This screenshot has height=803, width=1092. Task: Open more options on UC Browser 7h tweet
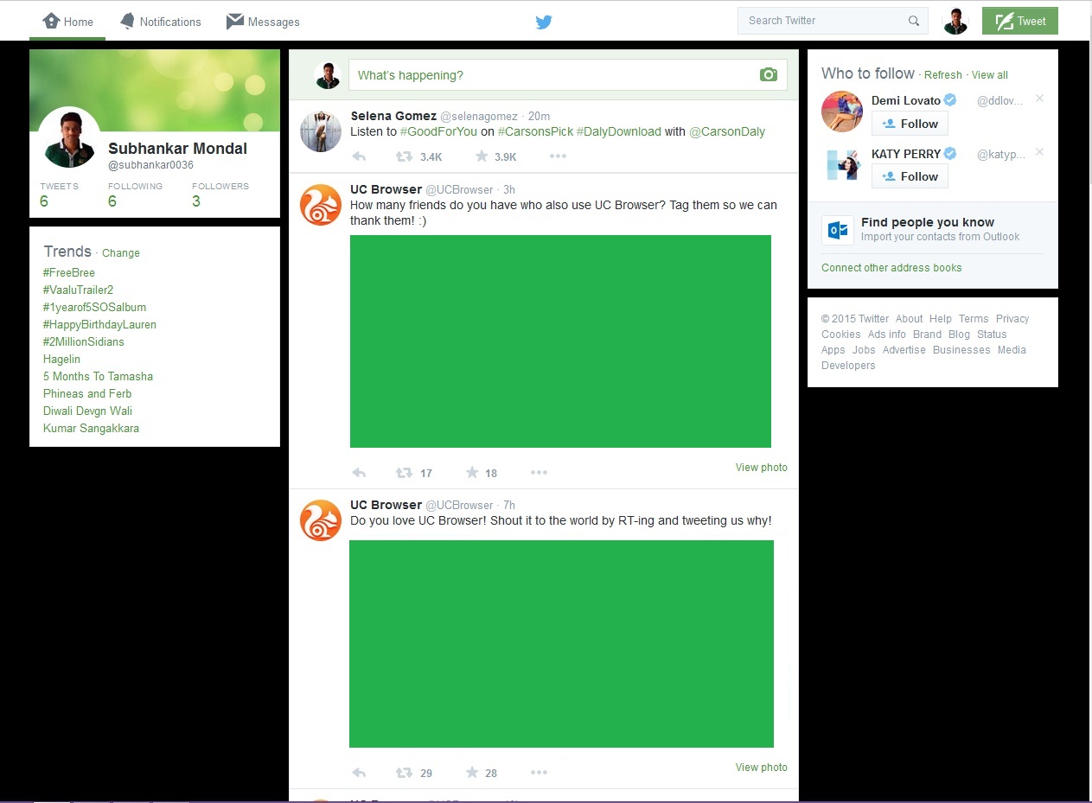(x=539, y=772)
